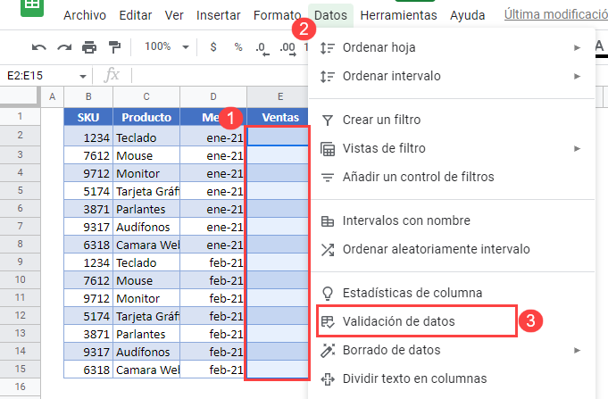Click the Print icon
This screenshot has height=399, width=608.
click(x=89, y=47)
